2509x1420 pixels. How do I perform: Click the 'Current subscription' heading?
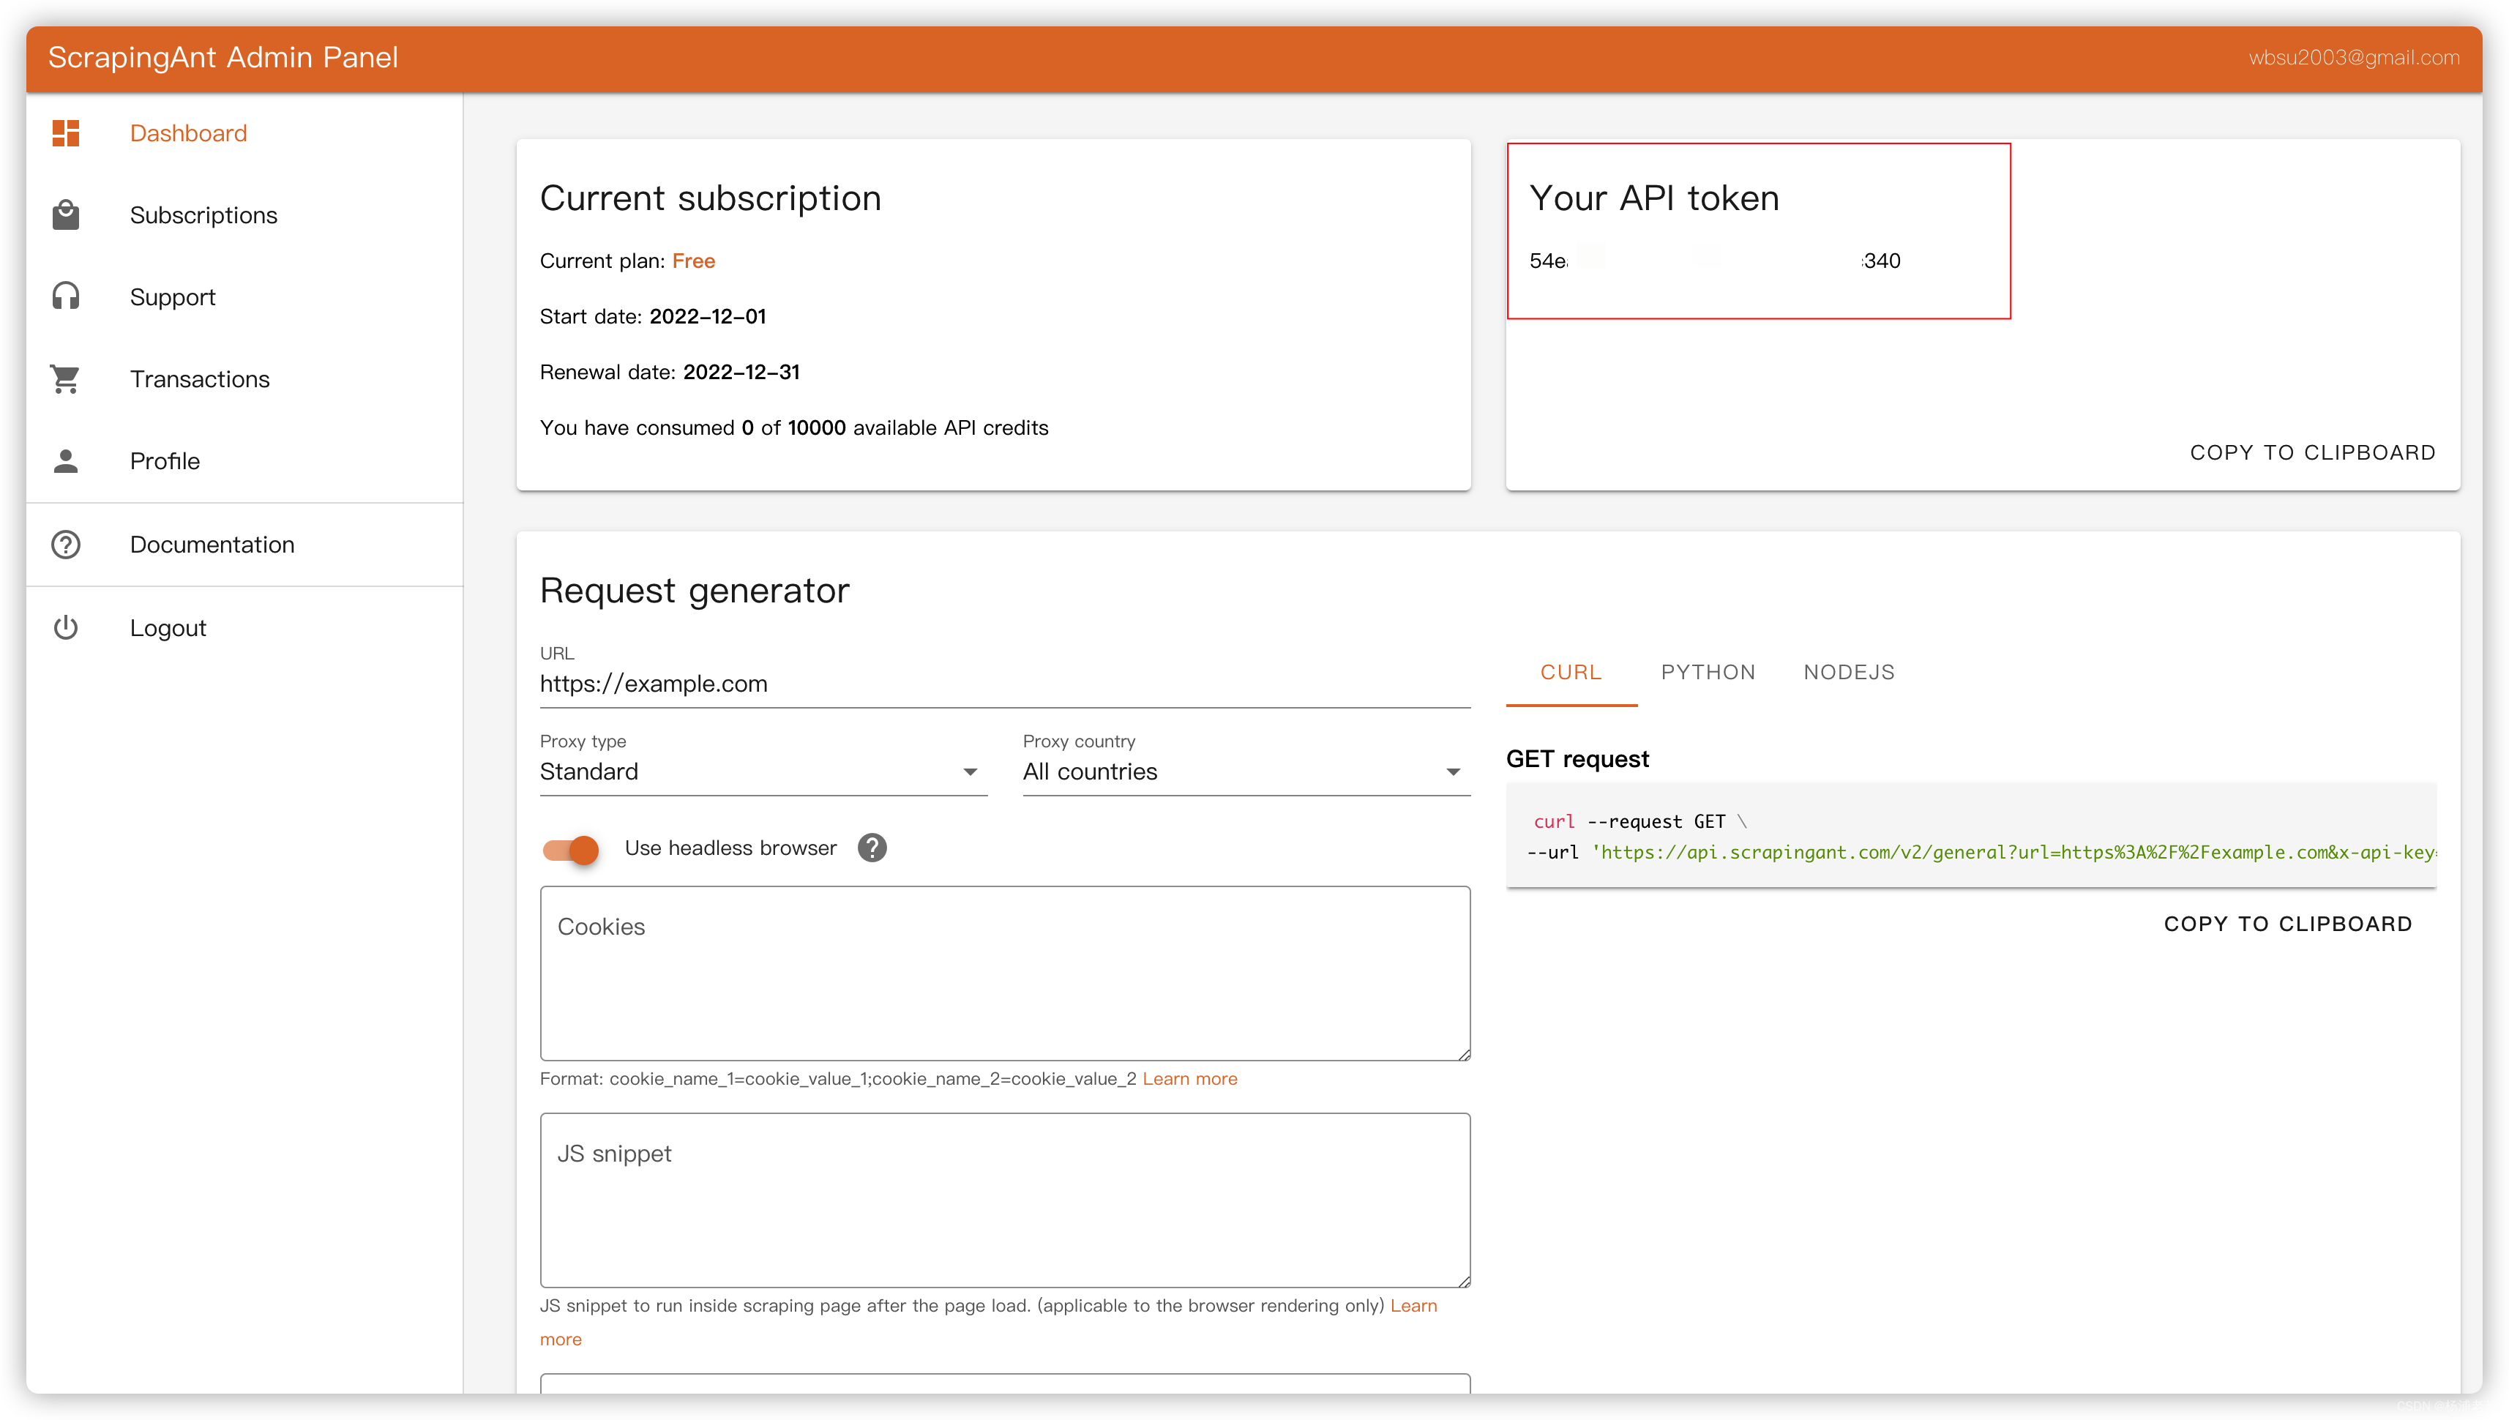710,198
